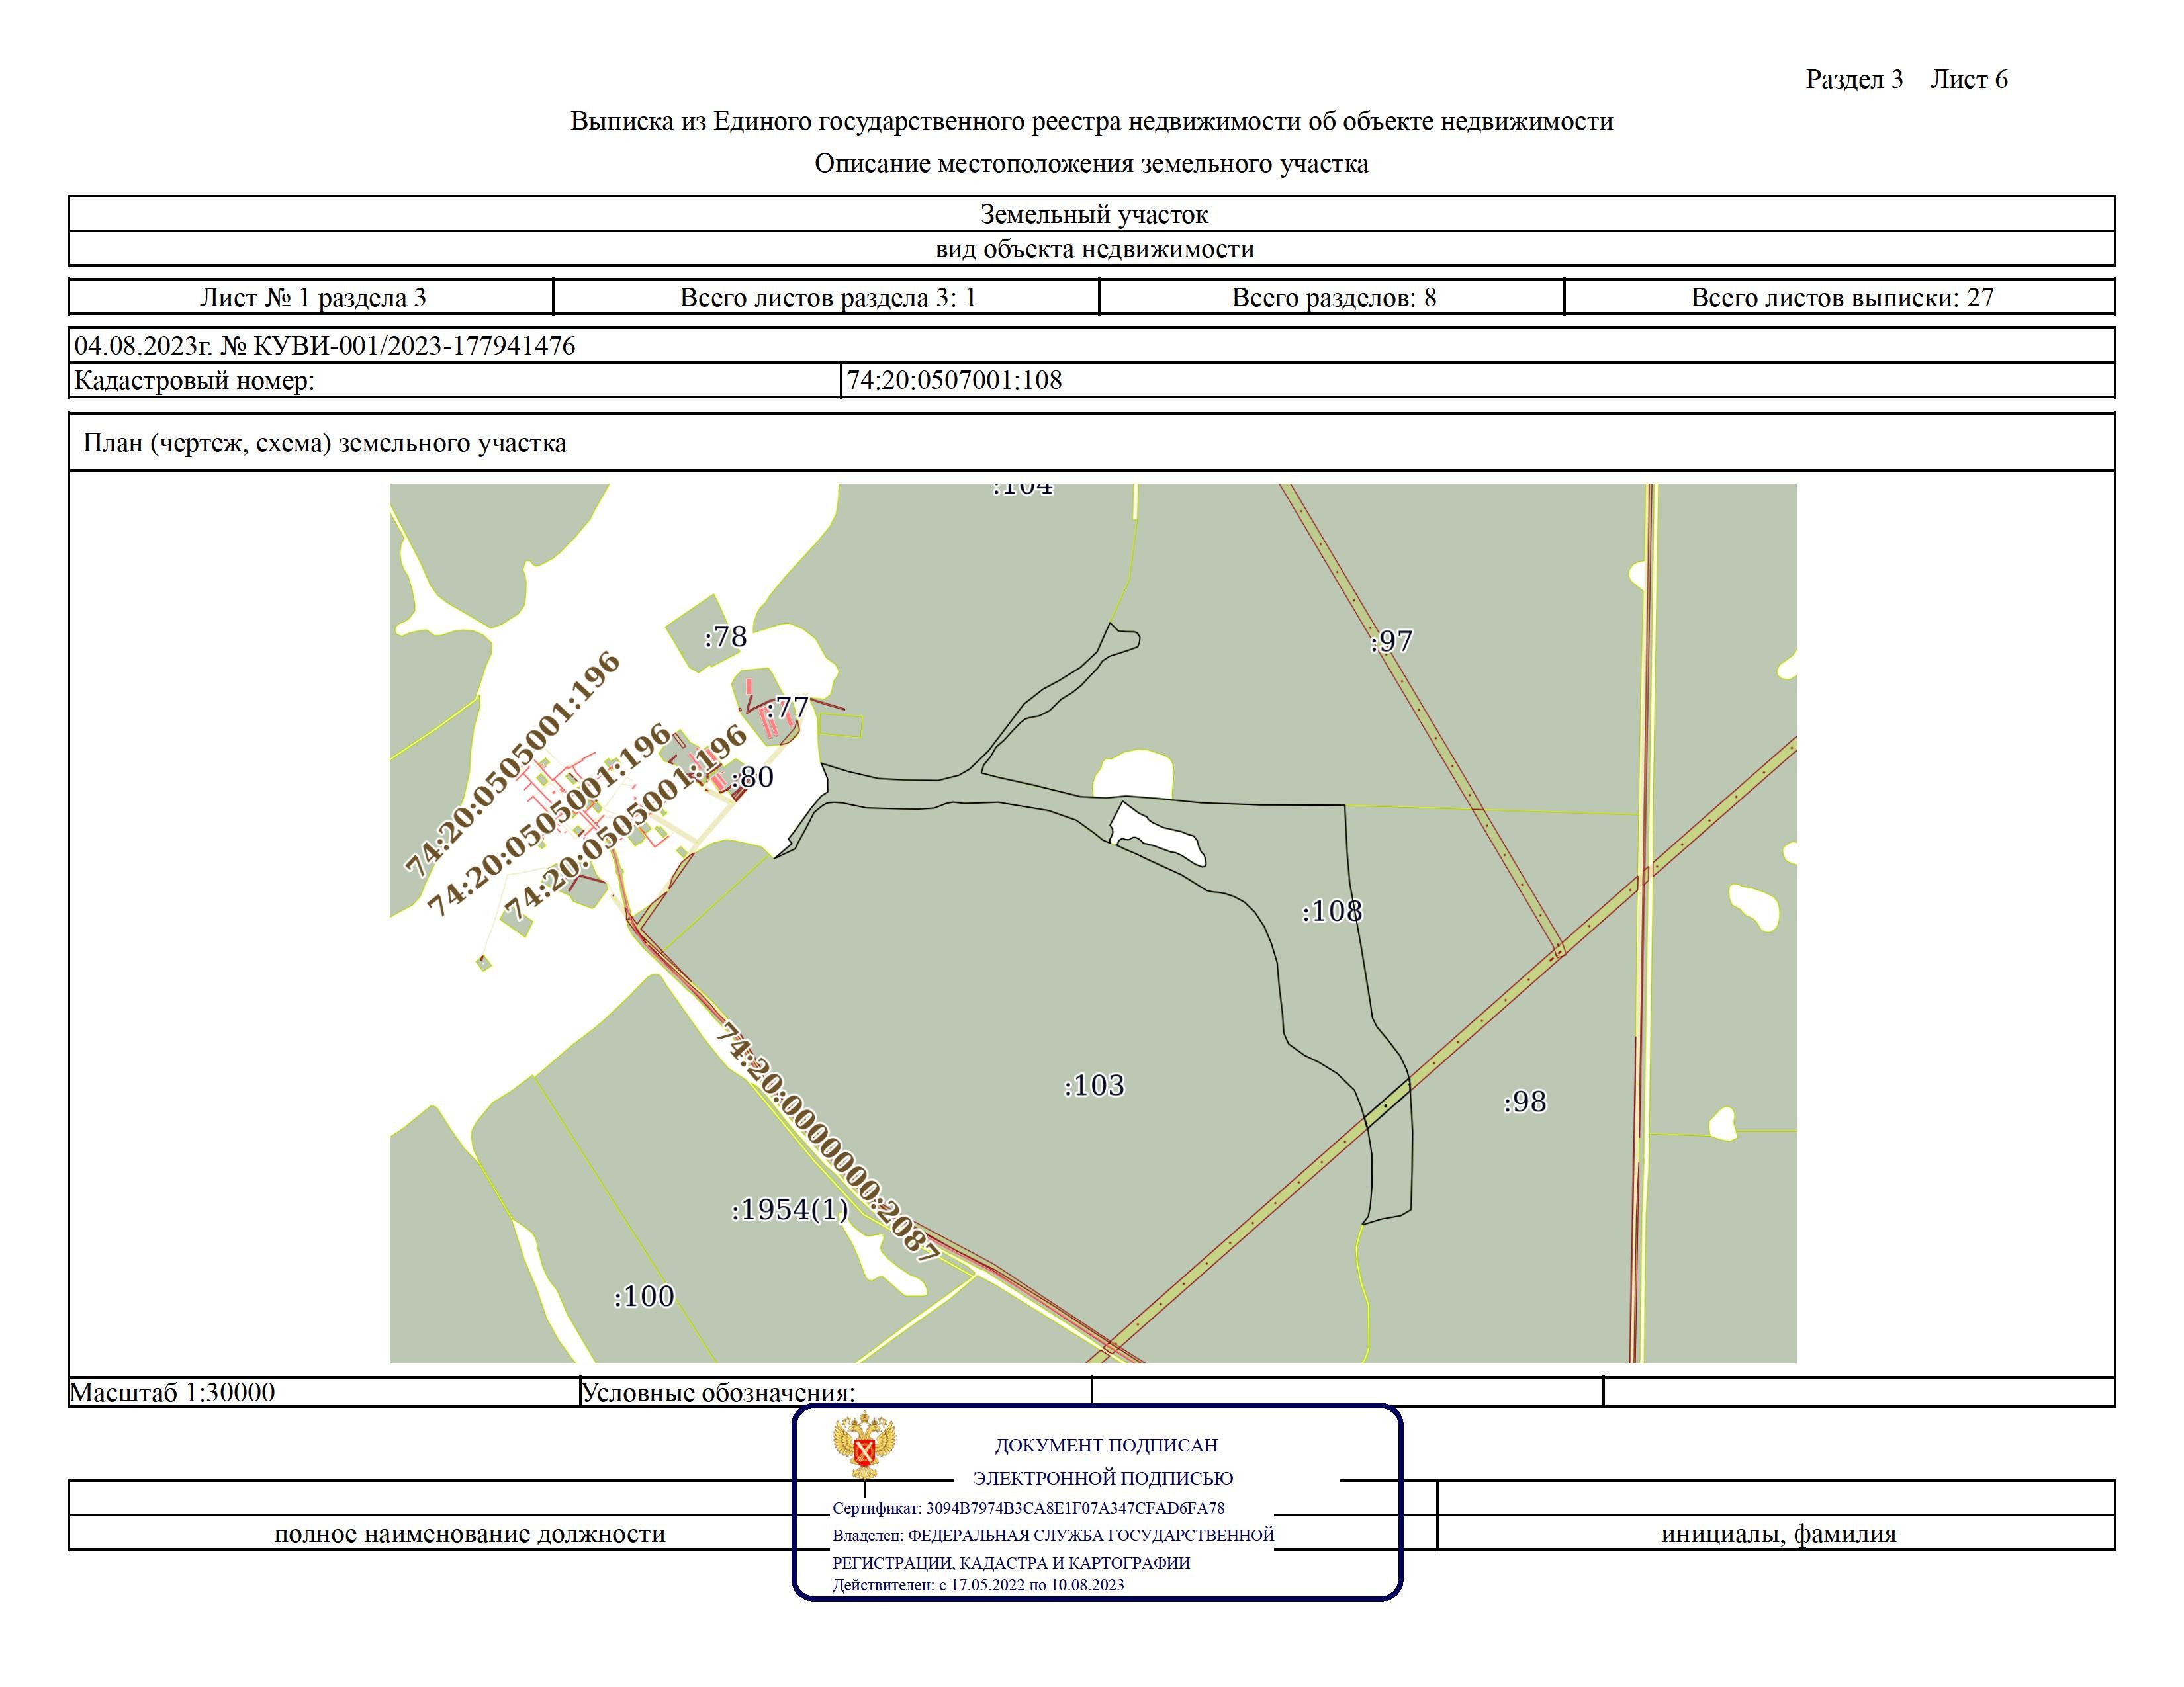Image resolution: width=2184 pixels, height=1687 pixels.
Task: Click parcel label ':108' on the map
Action: [x=1332, y=910]
